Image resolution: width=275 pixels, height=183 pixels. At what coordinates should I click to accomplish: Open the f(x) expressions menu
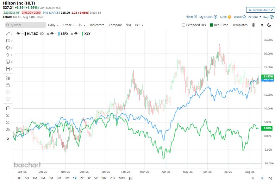pyautogui.click(x=129, y=25)
